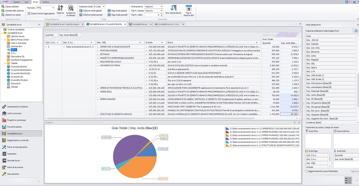Click Export excel raggruppato button

[x=41, y=14]
